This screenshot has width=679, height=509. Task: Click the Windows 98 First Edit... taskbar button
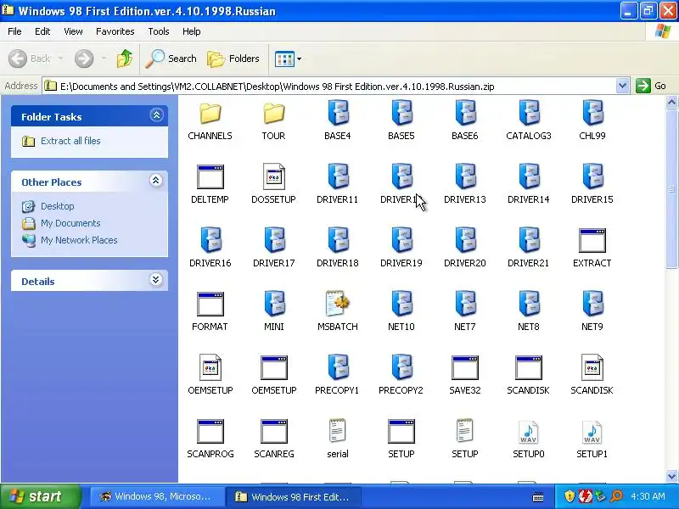click(x=294, y=497)
